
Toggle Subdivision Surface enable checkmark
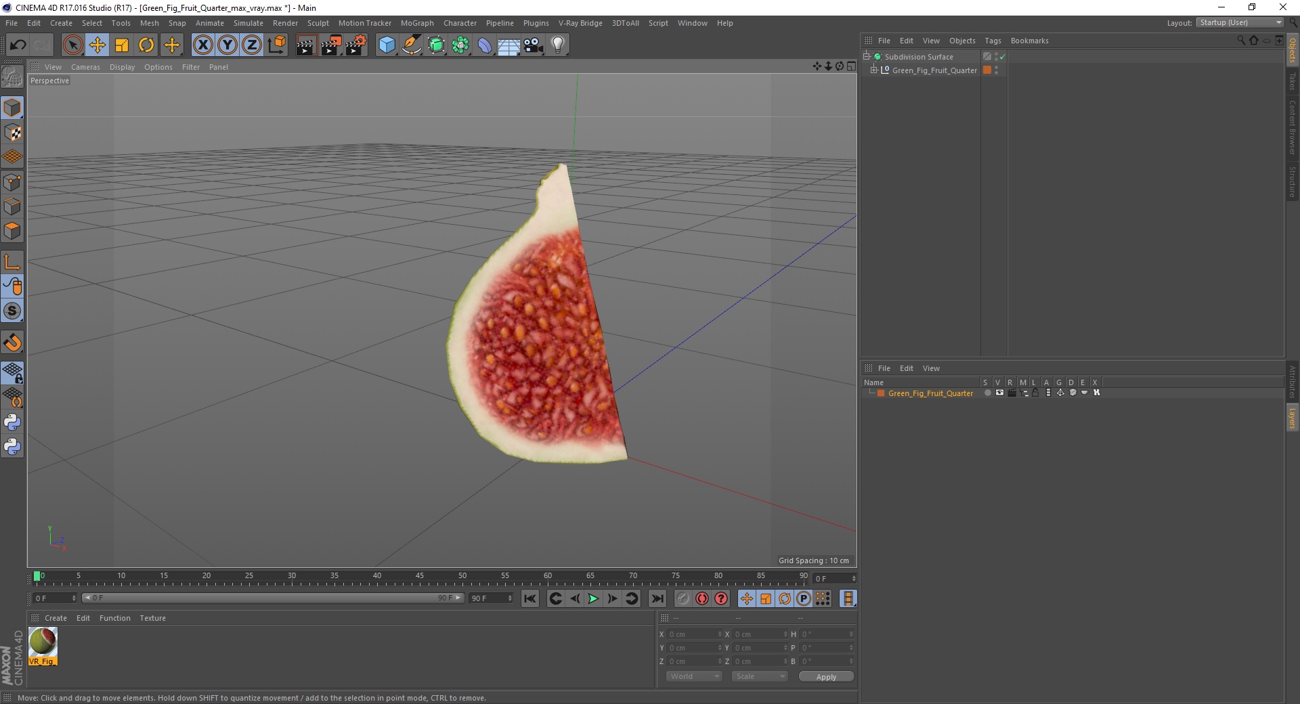(x=1002, y=57)
